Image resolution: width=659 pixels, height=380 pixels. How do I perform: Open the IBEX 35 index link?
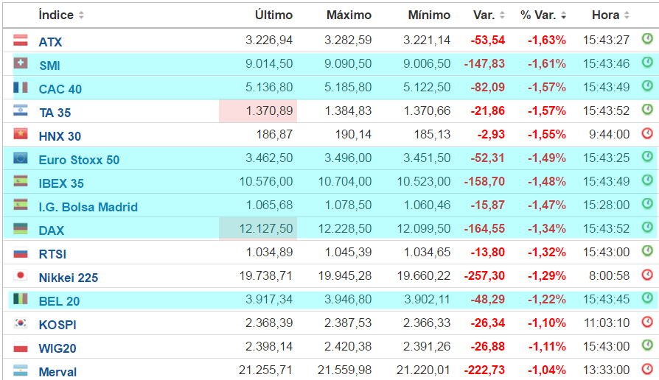click(61, 183)
